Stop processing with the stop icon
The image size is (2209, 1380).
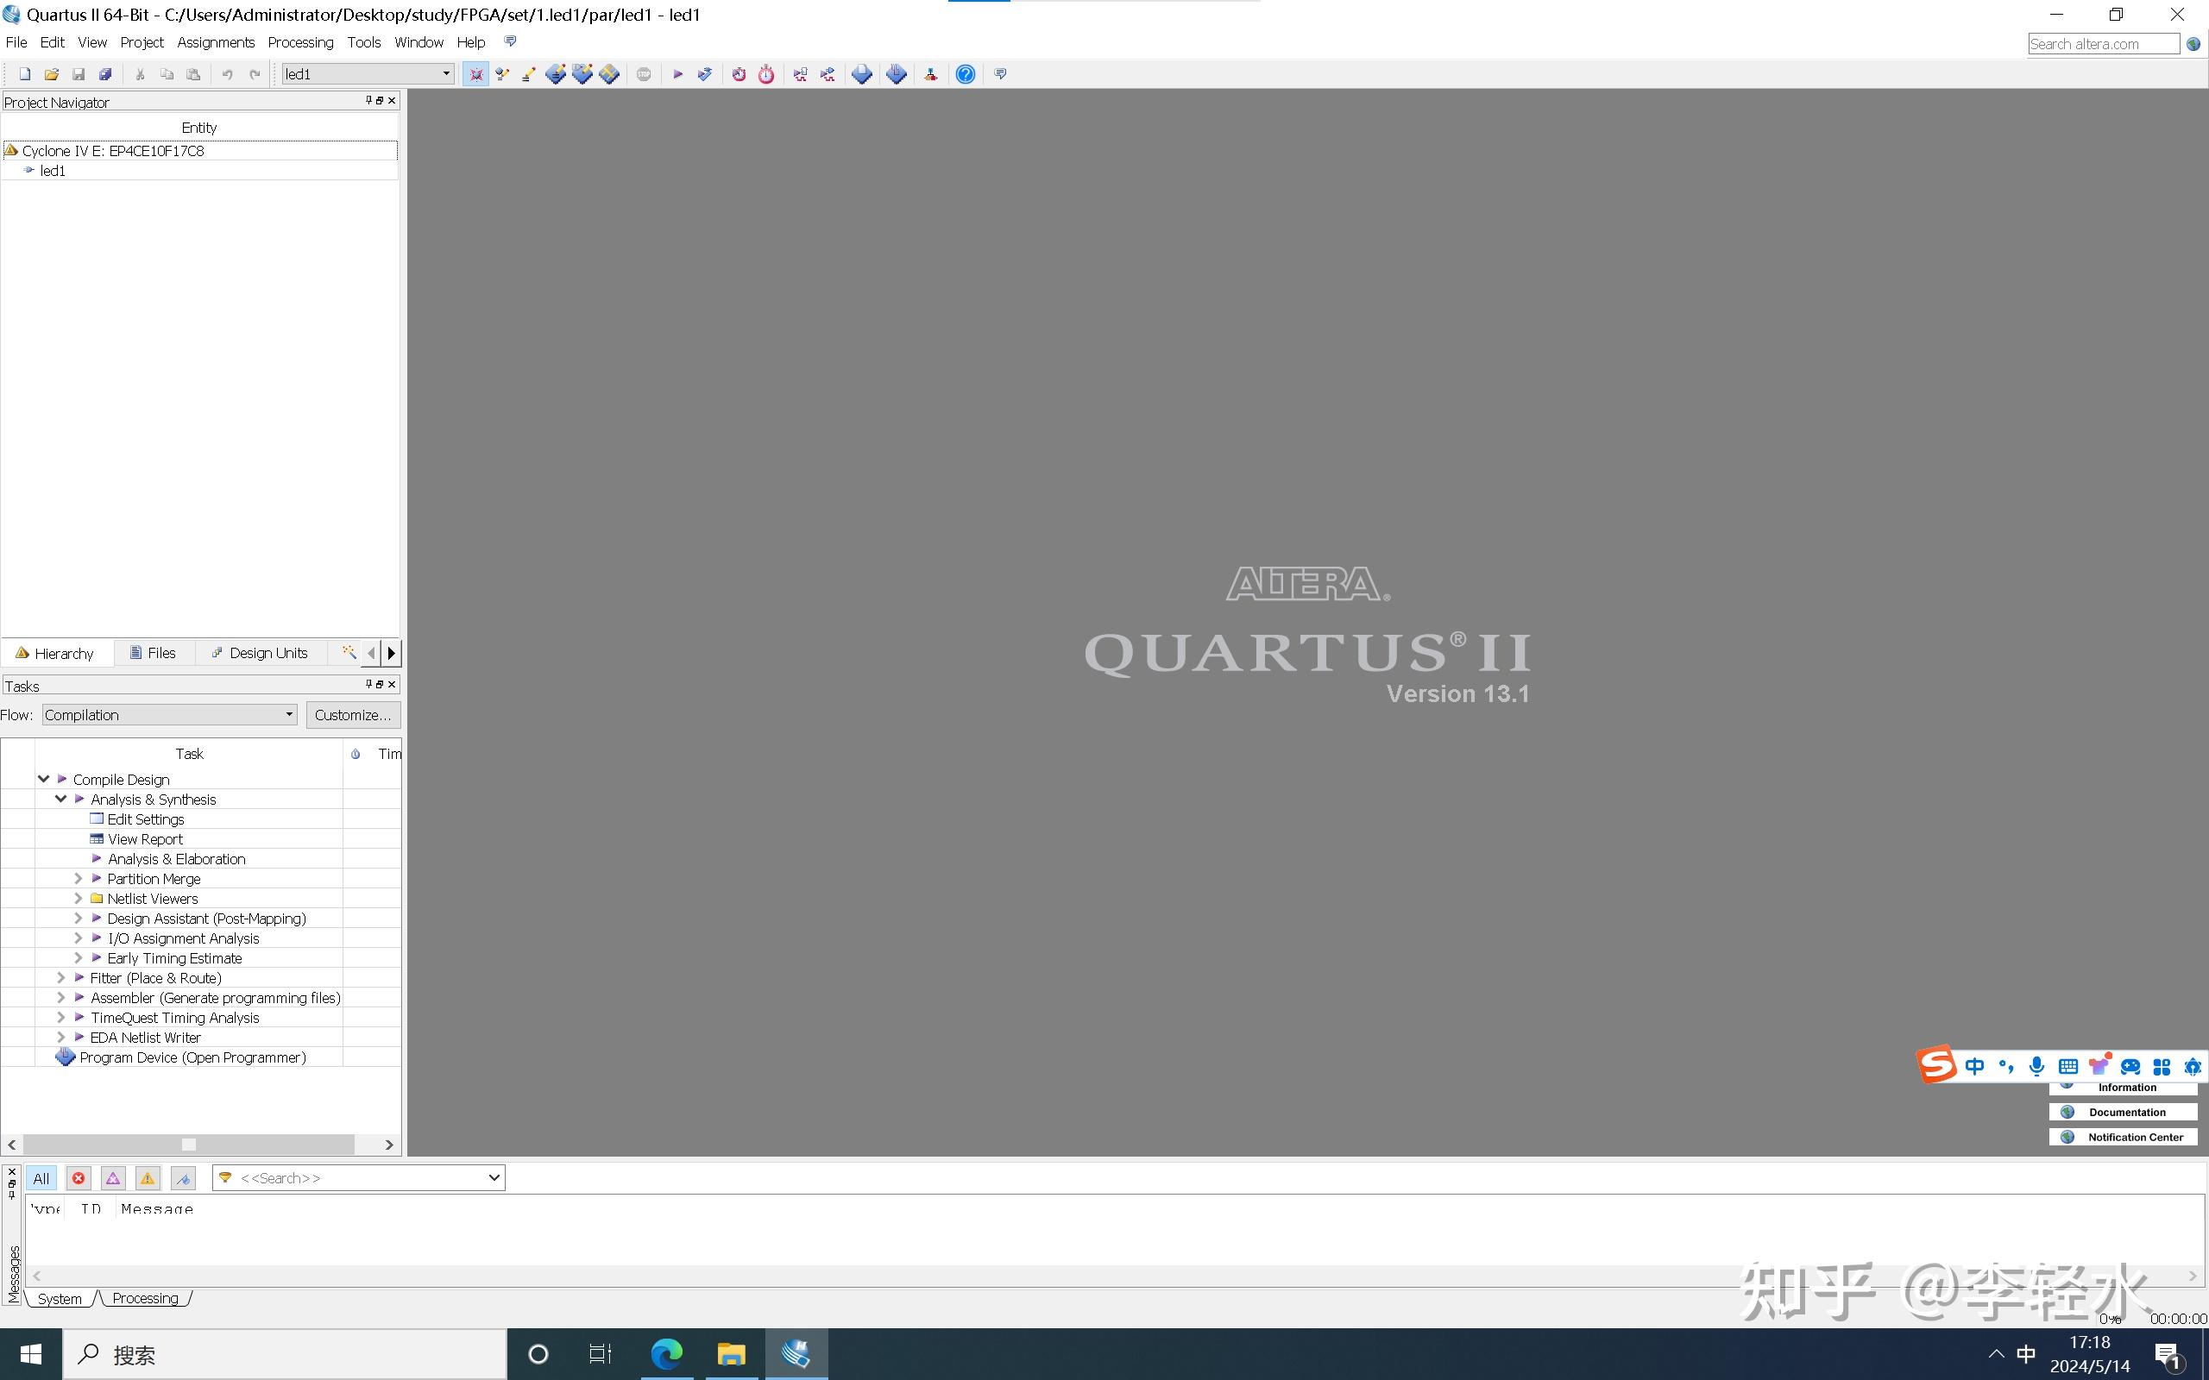pos(644,74)
